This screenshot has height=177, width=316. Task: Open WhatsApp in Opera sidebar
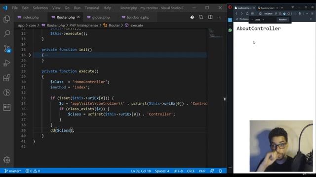pyautogui.click(x=230, y=30)
